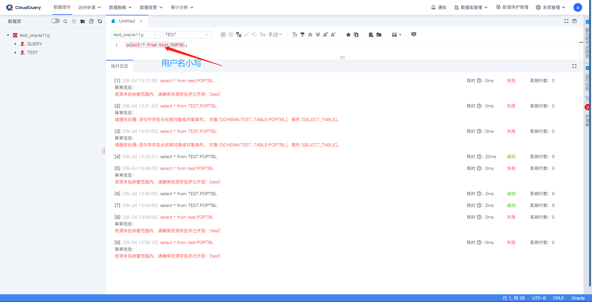Click the star favorite icon
The width and height of the screenshot is (592, 302).
pyautogui.click(x=348, y=35)
